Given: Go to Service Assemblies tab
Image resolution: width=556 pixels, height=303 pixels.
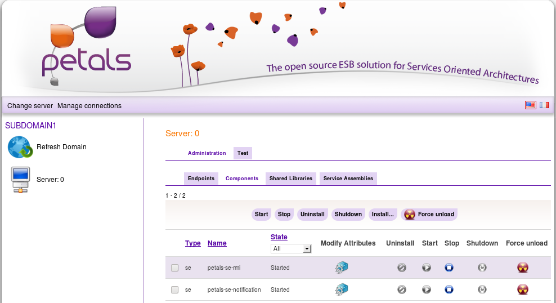Looking at the screenshot, I should coord(348,179).
